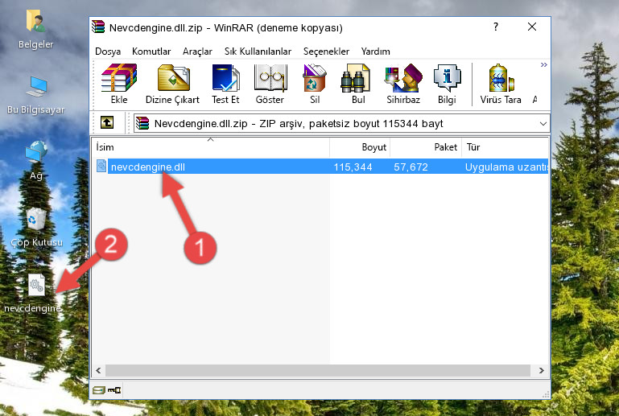Sort by the İsim column header

point(211,146)
